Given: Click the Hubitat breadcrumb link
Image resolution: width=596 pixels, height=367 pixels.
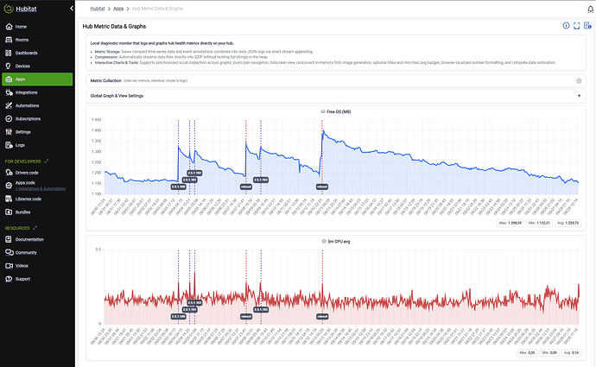Looking at the screenshot, I should (x=98, y=9).
